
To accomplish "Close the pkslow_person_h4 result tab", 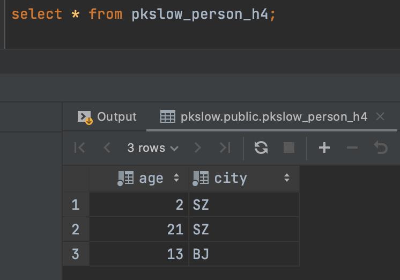I will click(380, 117).
